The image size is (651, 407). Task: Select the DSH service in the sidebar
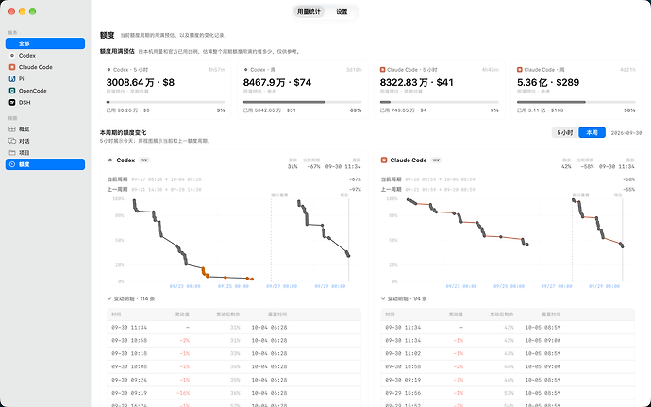tap(45, 102)
